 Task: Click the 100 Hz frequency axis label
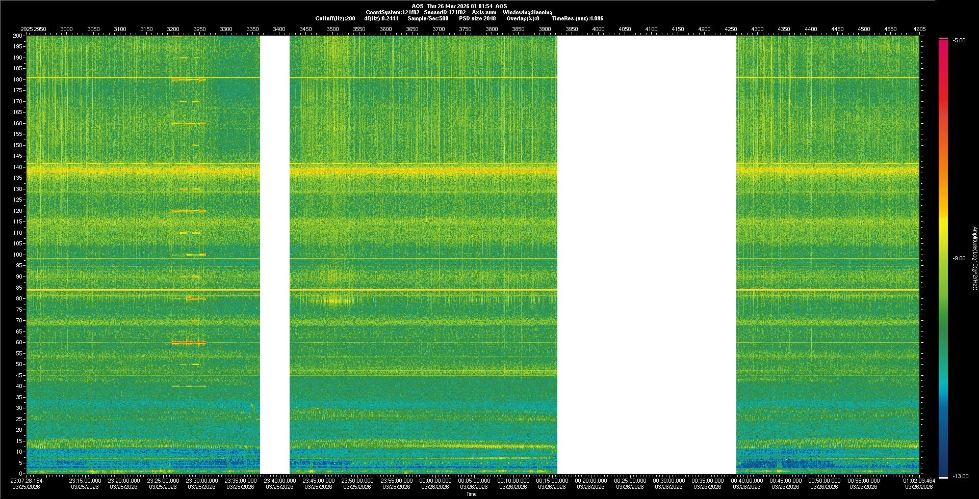(18, 255)
